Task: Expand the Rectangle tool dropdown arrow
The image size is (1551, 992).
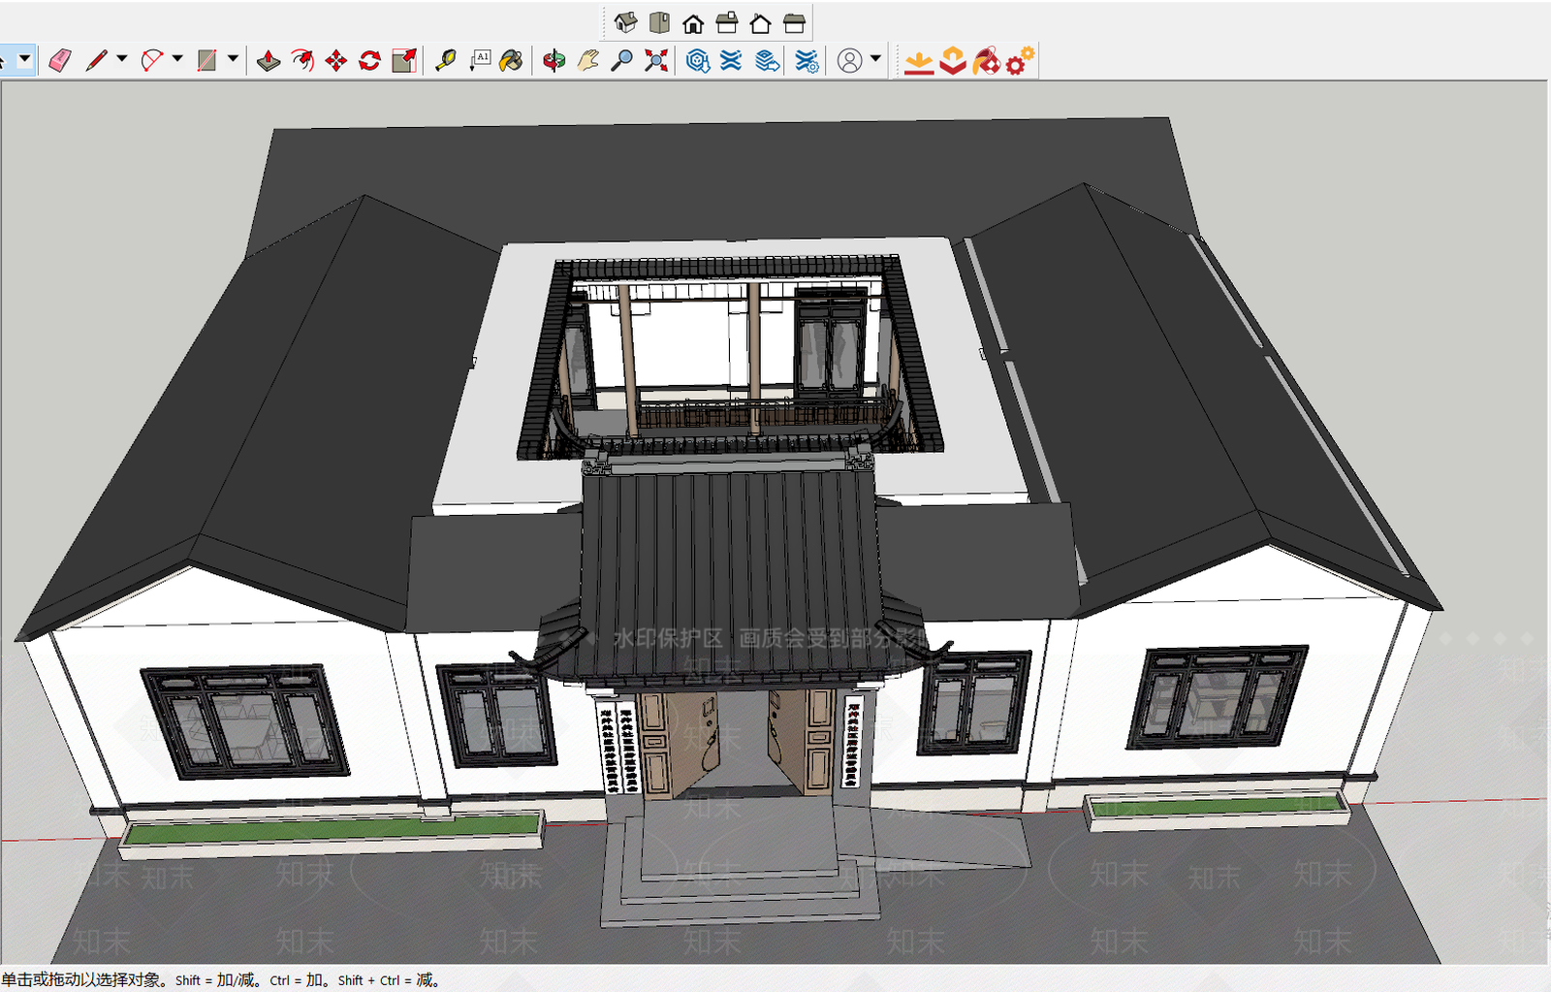Action: [x=233, y=59]
